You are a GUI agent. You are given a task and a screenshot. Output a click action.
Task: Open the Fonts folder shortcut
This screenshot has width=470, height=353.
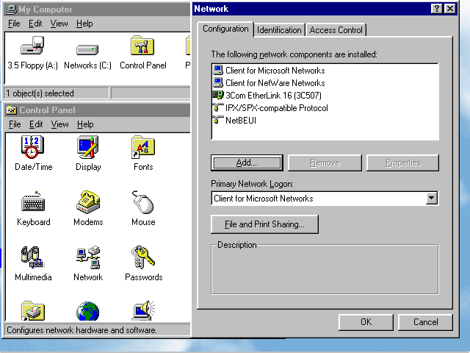point(143,147)
